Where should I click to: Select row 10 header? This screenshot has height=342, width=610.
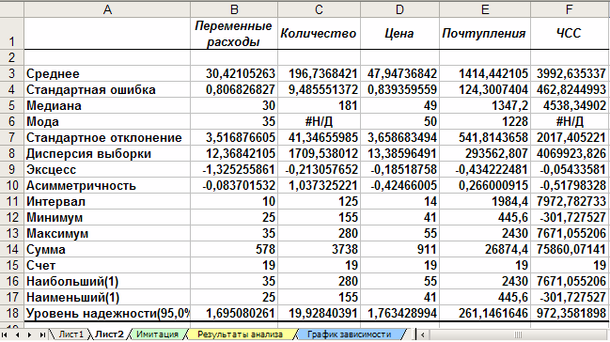(x=11, y=185)
